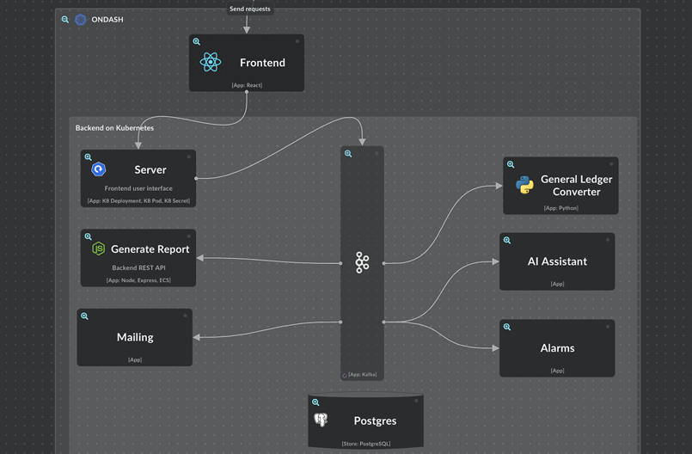Click the App: Node, Express, ECS tag

(138, 280)
